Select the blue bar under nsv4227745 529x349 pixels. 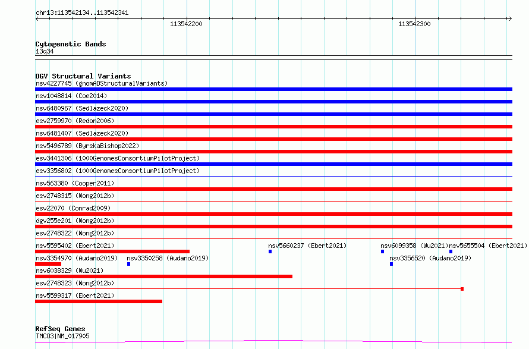pyautogui.click(x=273, y=89)
